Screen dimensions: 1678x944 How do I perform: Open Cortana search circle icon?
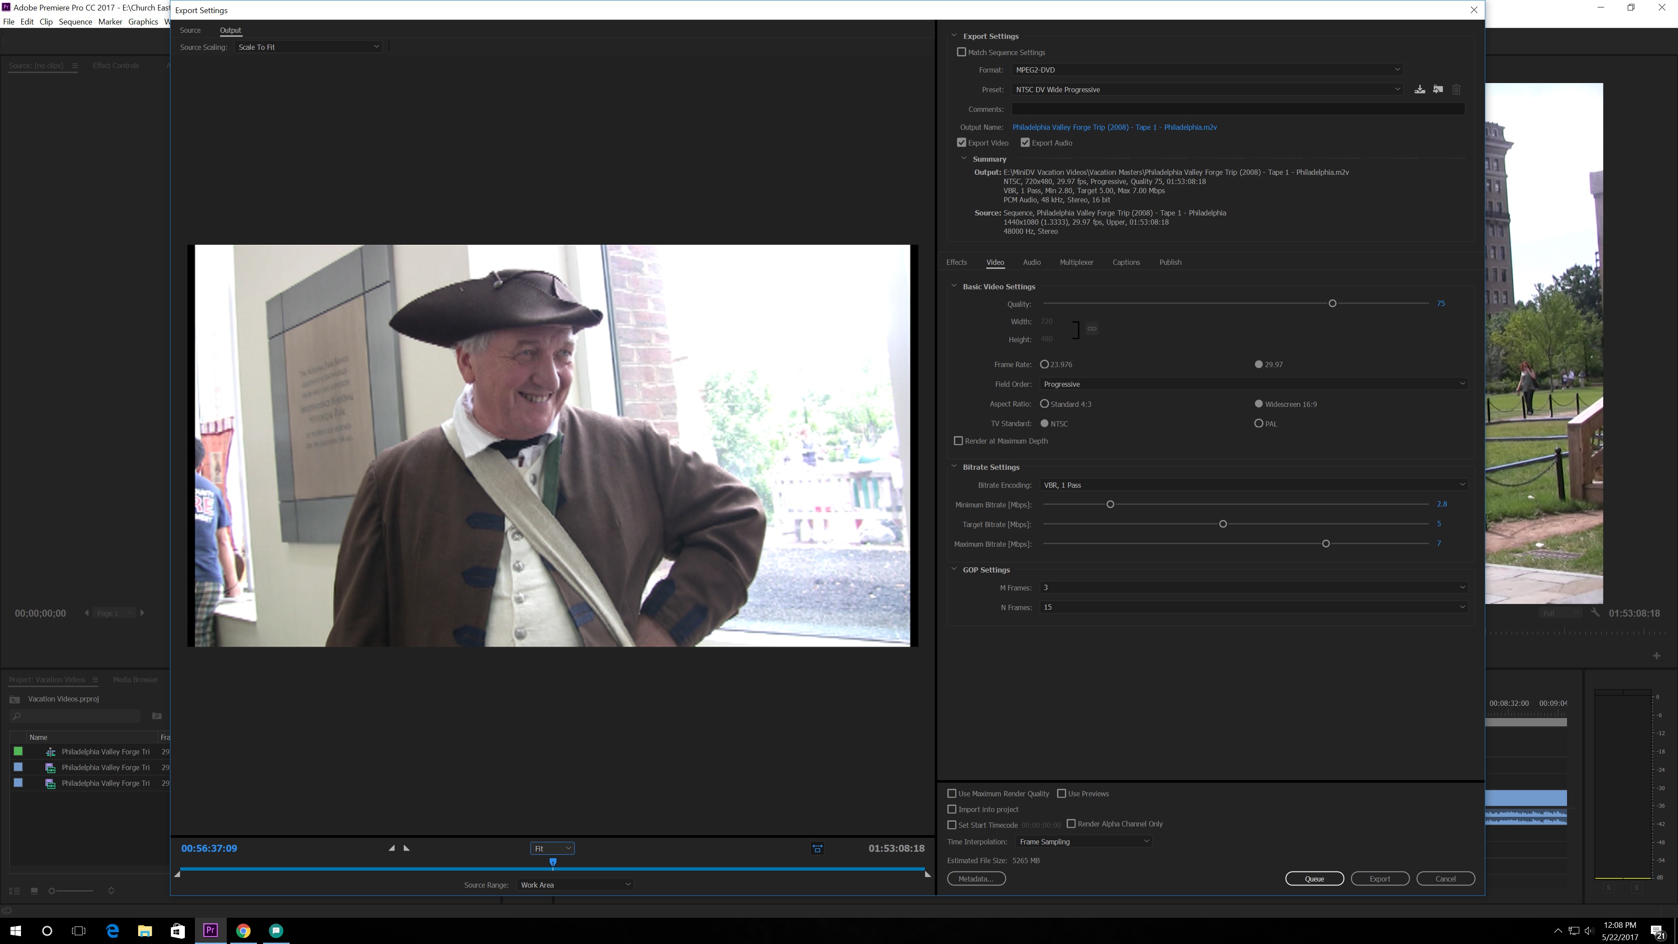(47, 931)
